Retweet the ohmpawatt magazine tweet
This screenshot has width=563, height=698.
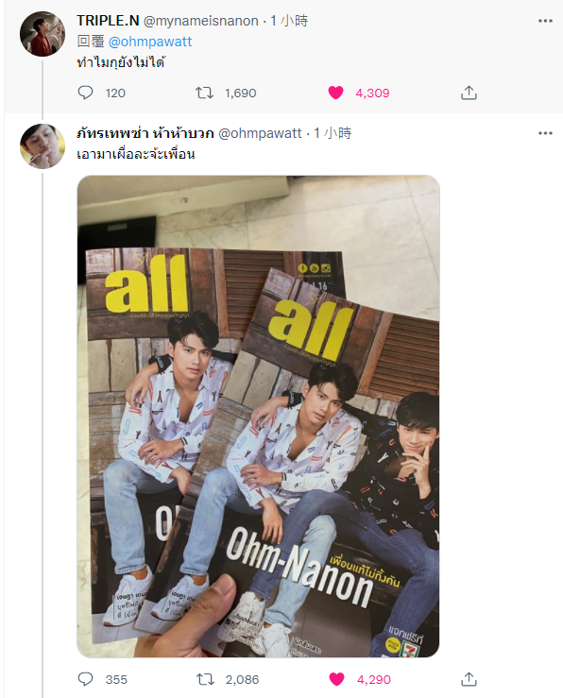pyautogui.click(x=205, y=679)
